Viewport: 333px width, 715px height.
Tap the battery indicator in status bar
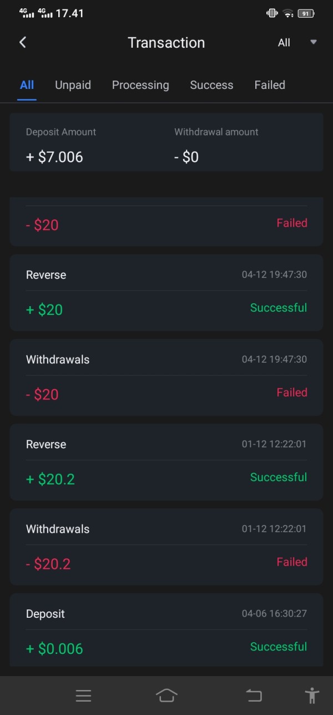306,13
